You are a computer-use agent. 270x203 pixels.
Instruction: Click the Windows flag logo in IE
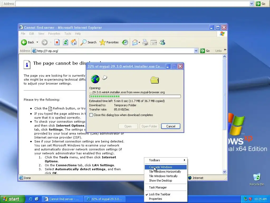pos(222,34)
